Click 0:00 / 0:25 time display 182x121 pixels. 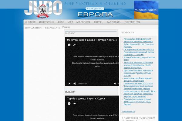click(82, 83)
